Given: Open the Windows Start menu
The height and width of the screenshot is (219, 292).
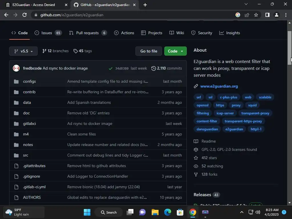Looking at the screenshot, I should pyautogui.click(x=87, y=212).
